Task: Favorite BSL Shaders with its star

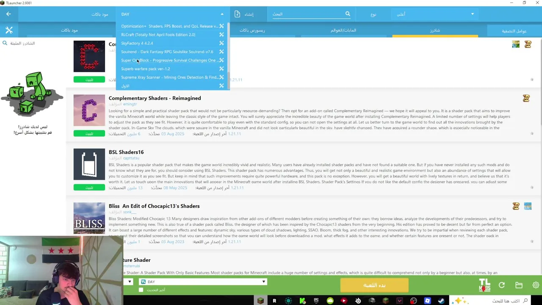Action: [532, 187]
